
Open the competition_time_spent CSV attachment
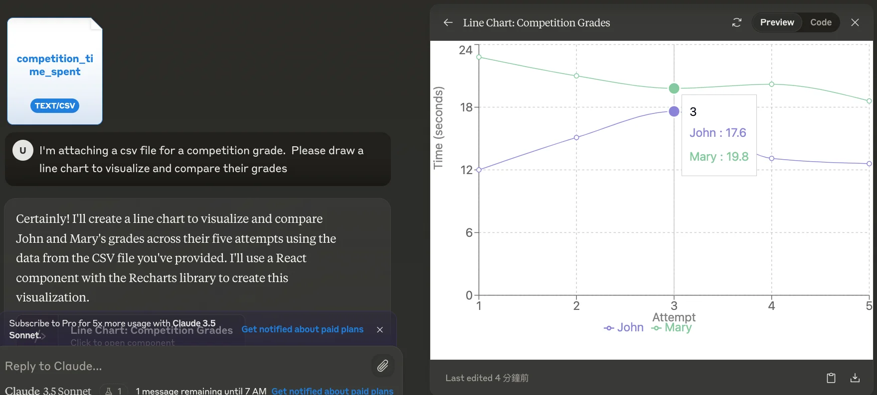pos(54,71)
